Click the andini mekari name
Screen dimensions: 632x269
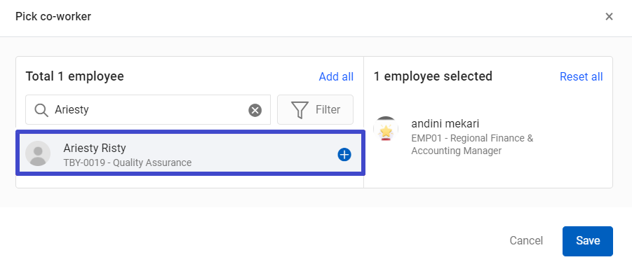445,123
